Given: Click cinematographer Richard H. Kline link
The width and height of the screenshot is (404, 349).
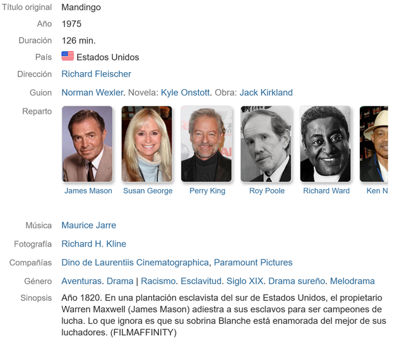Looking at the screenshot, I should point(93,243).
